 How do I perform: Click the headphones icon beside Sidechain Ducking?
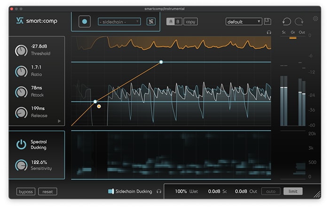159,192
